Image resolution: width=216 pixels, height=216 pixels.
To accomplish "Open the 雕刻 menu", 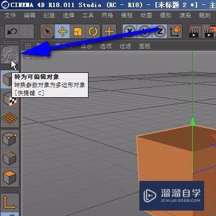I will click(x=205, y=15).
